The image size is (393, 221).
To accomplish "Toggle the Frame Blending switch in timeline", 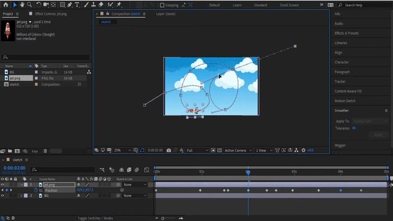I will (x=129, y=170).
